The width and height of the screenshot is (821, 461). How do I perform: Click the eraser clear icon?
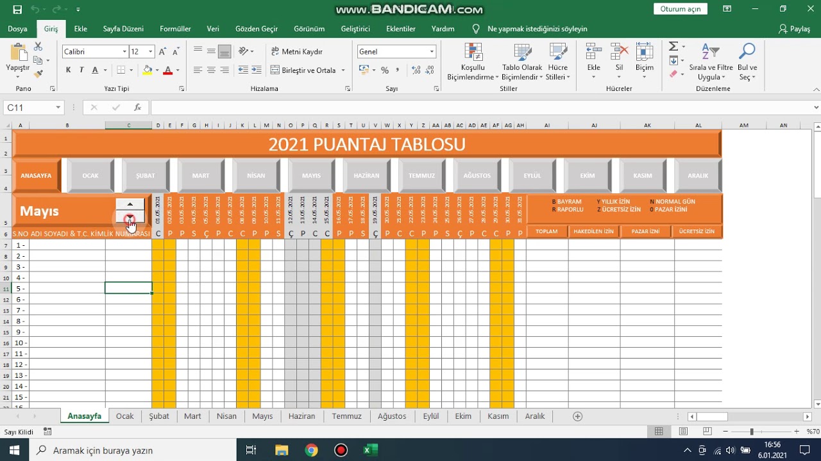673,74
